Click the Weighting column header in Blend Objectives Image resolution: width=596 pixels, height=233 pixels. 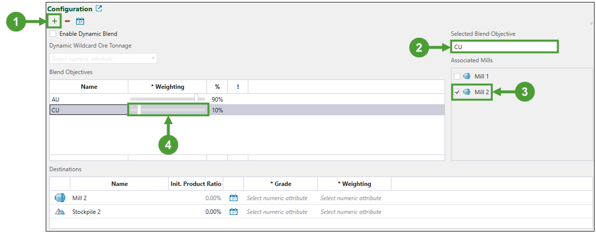coord(167,87)
